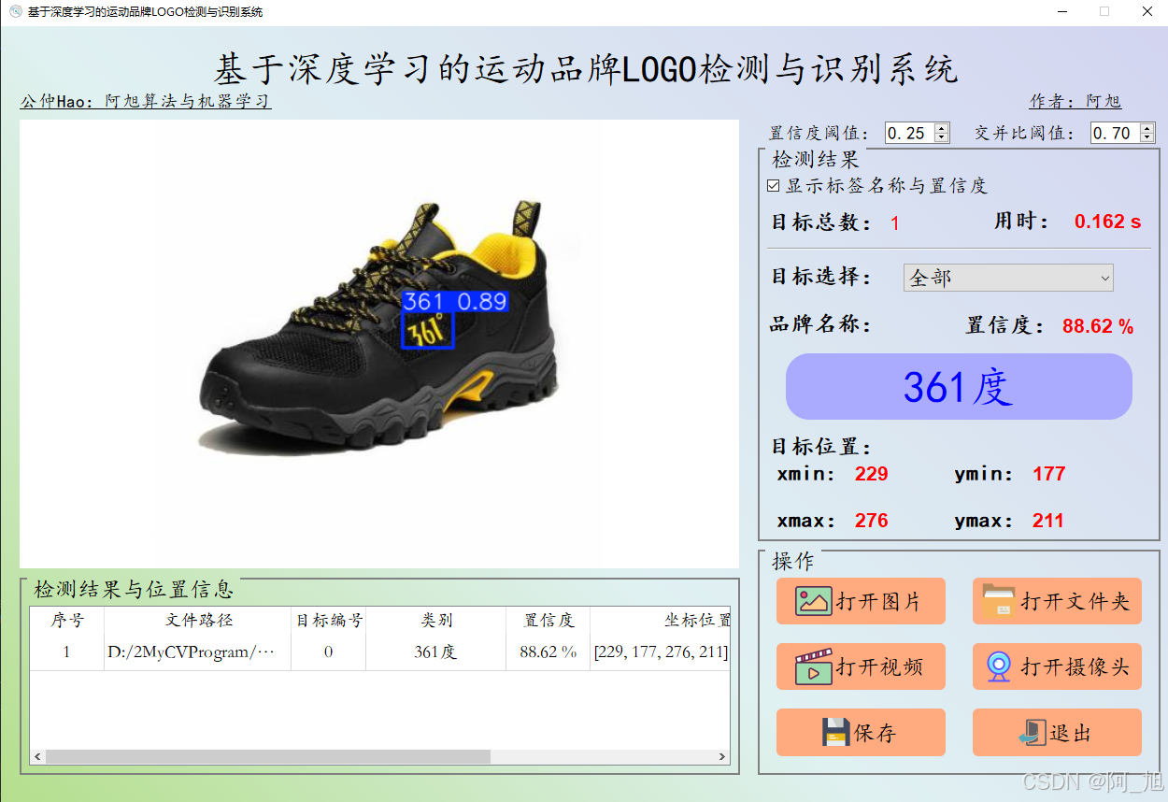This screenshot has width=1168, height=802.
Task: Click the table scrollbar right arrow
Action: pyautogui.click(x=722, y=756)
